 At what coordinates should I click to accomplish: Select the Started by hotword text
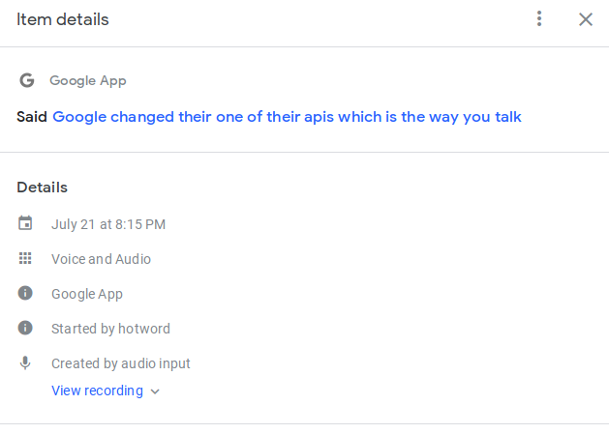pyautogui.click(x=110, y=329)
